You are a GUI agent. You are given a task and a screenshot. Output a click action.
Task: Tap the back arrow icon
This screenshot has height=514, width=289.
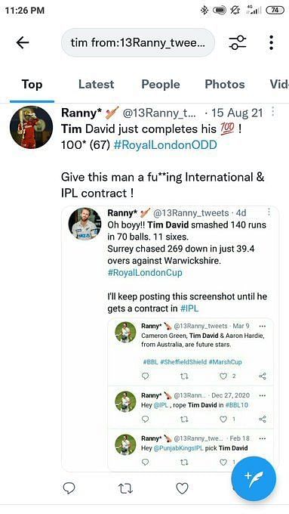click(x=23, y=42)
